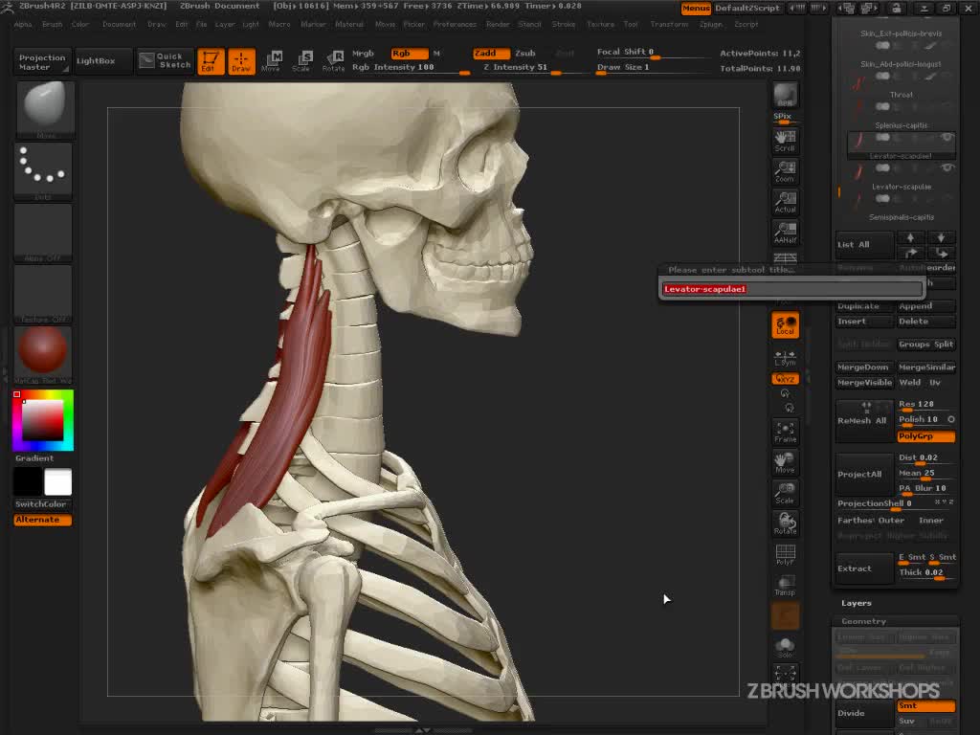The height and width of the screenshot is (735, 980).
Task: Move subtool up with the up arrow
Action: (x=911, y=237)
